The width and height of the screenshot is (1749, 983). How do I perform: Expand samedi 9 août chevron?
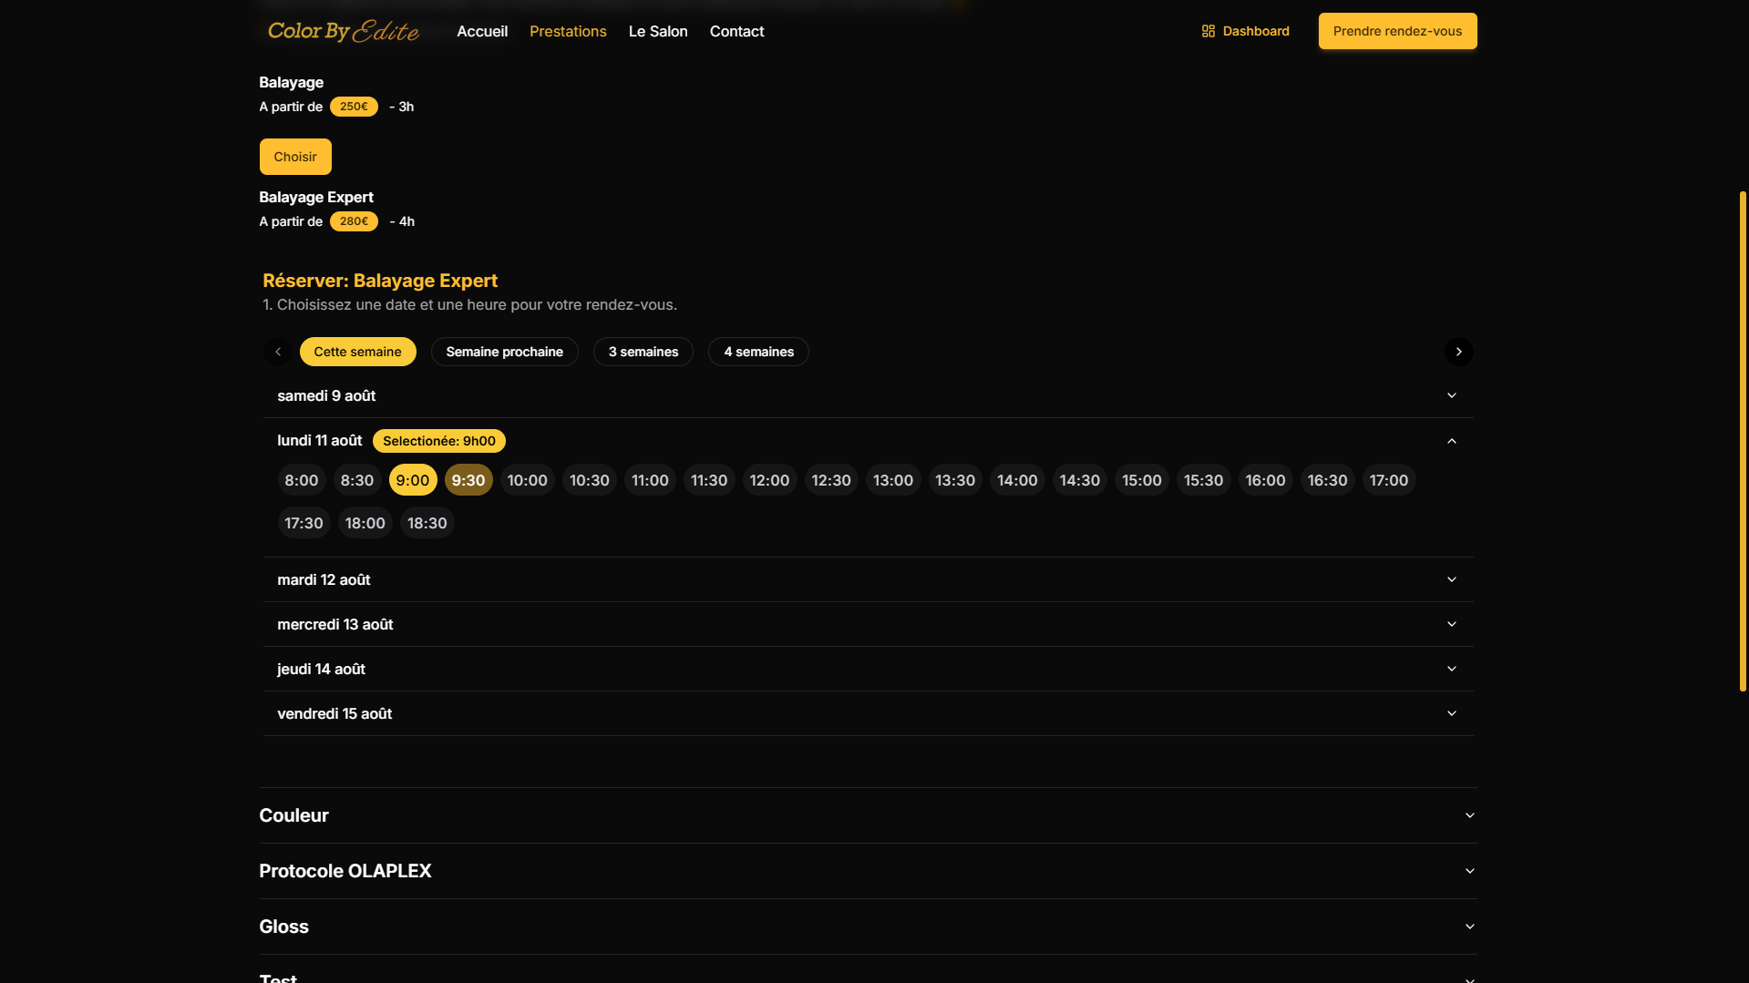(x=1452, y=395)
